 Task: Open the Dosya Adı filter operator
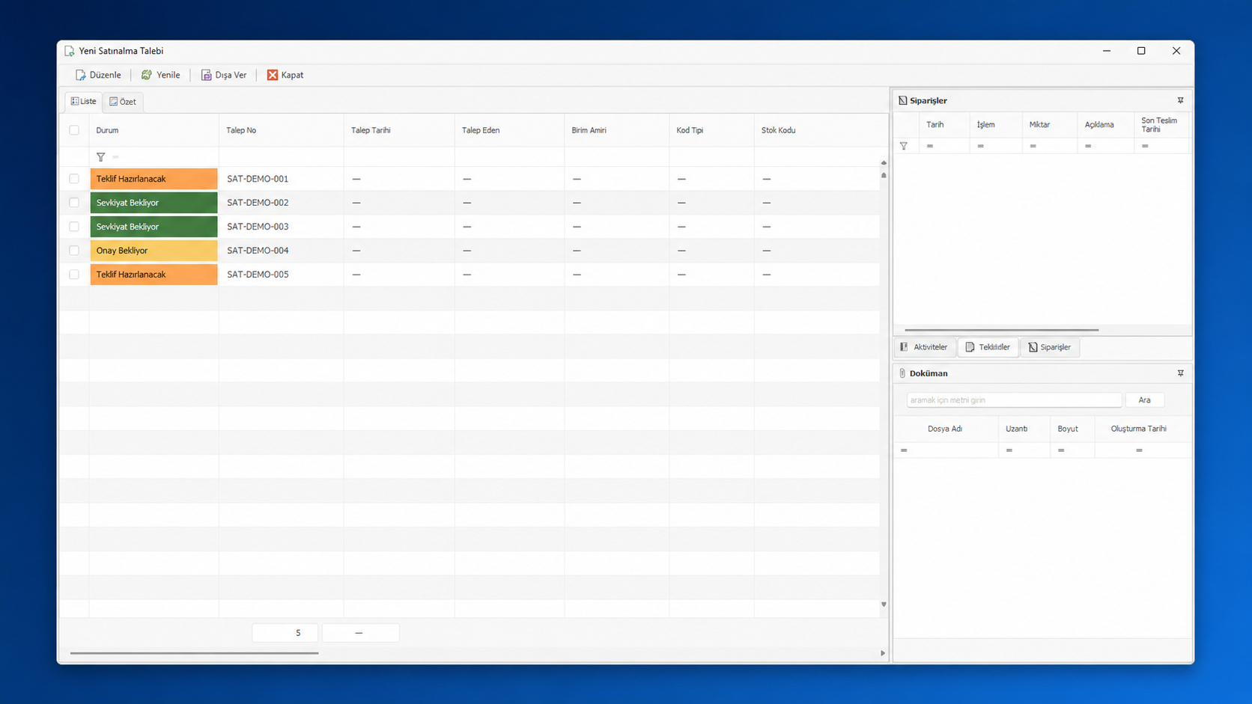(x=904, y=450)
